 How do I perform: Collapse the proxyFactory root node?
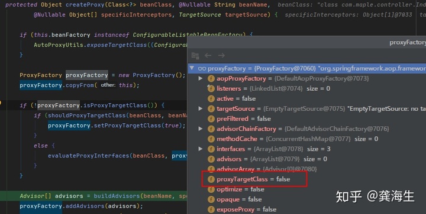[192, 68]
